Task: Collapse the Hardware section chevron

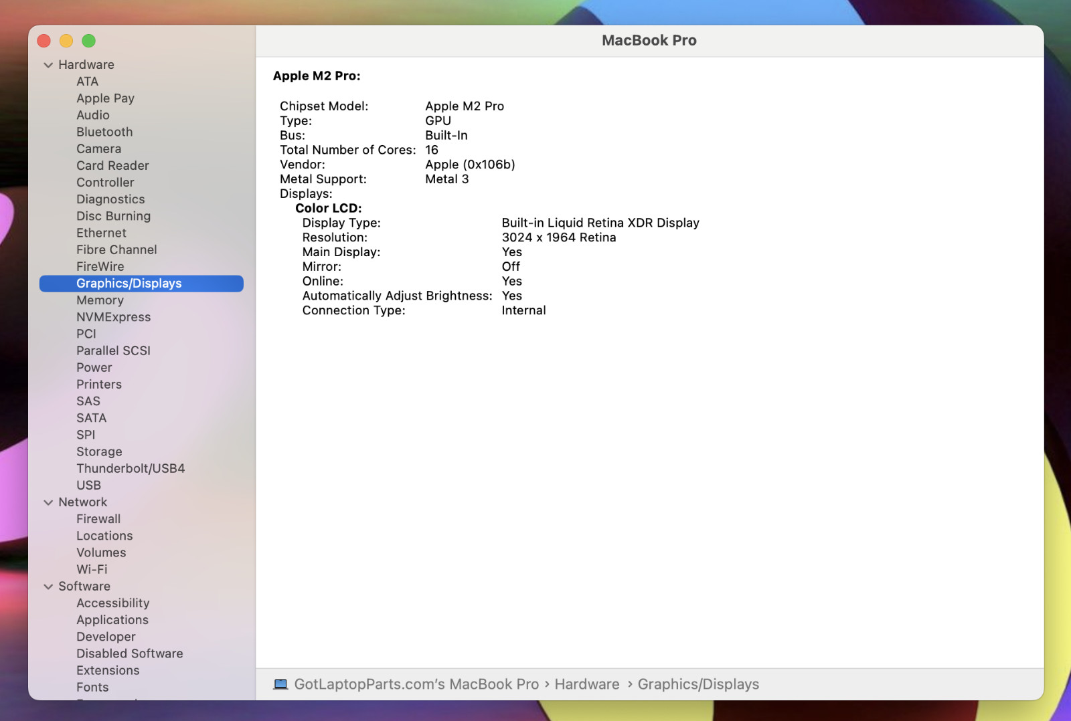Action: pyautogui.click(x=48, y=65)
